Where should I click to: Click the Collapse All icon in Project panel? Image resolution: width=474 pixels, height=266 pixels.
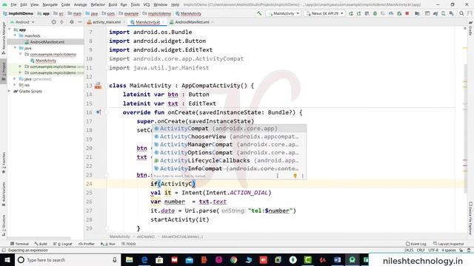(61, 22)
